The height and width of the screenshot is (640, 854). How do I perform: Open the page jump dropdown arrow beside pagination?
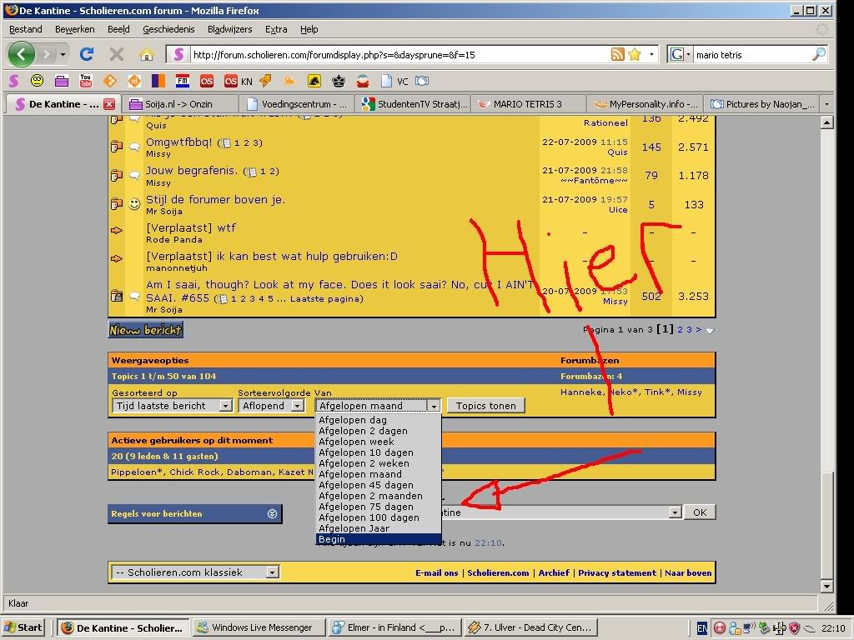710,330
